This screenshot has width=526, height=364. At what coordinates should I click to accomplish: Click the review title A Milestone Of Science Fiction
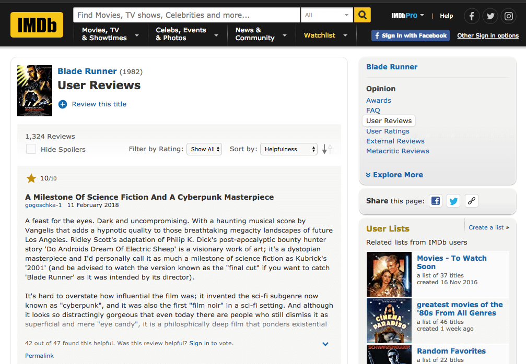[149, 197]
